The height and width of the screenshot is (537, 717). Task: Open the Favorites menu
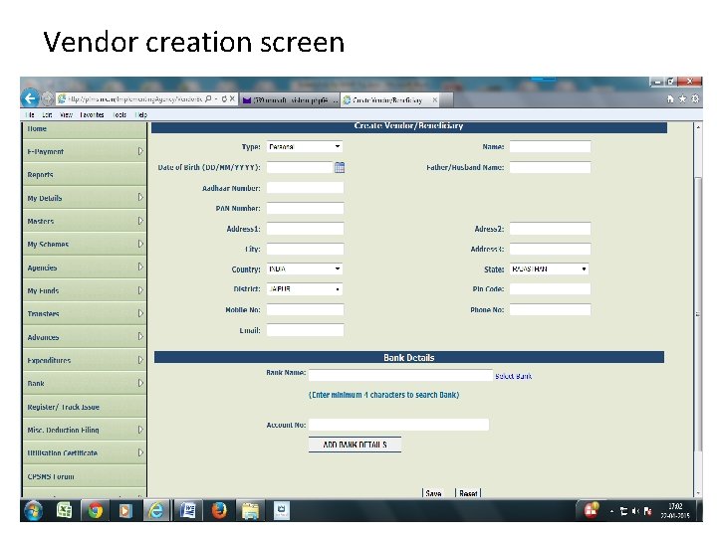pyautogui.click(x=92, y=115)
